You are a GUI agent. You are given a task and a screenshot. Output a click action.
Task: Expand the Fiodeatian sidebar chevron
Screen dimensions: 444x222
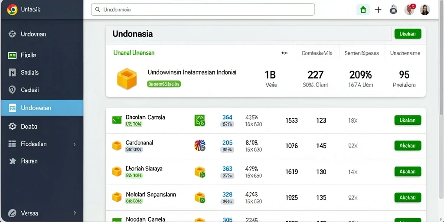[x=75, y=144]
